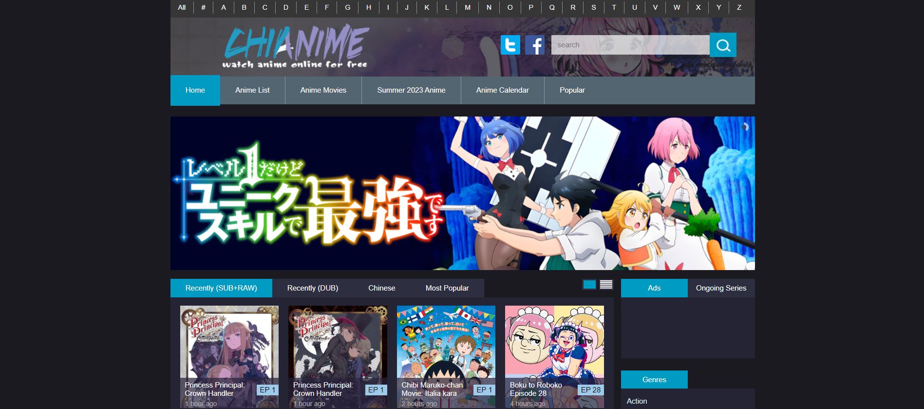924x409 pixels.
Task: Select the Most Popular tab
Action: 447,288
